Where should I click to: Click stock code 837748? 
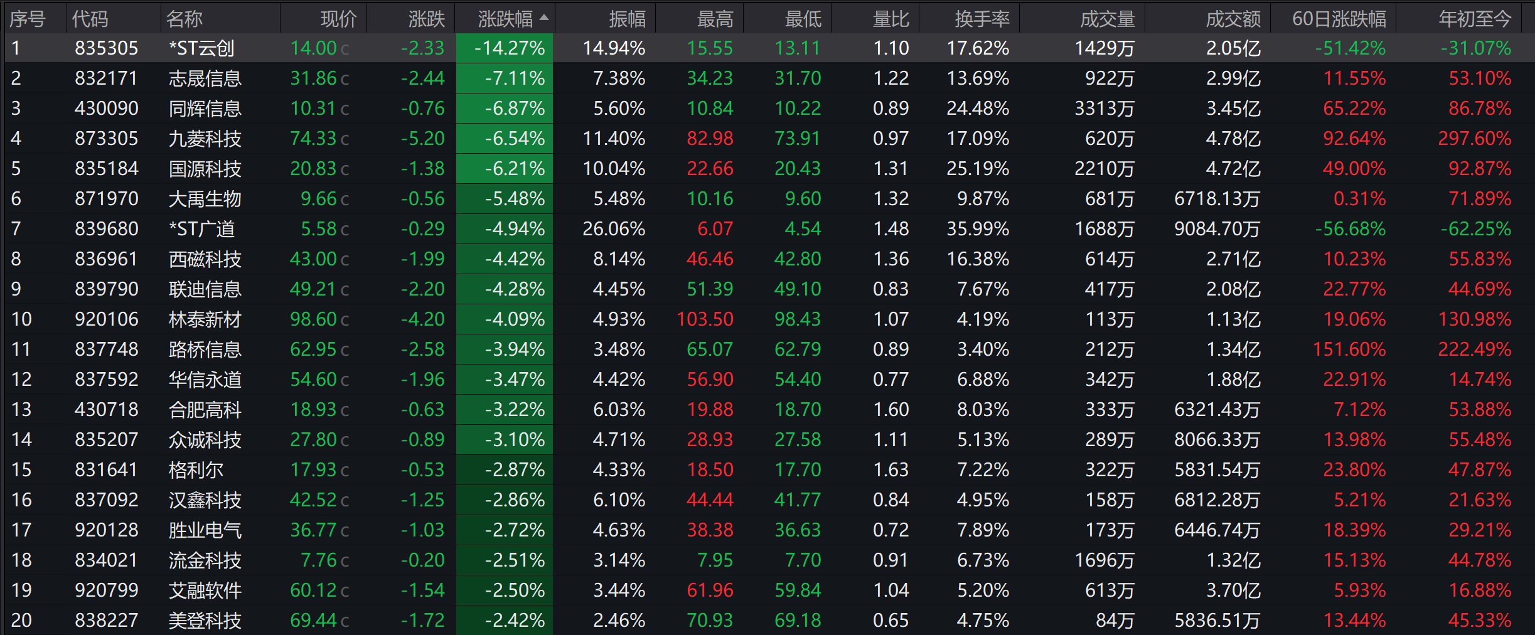pyautogui.click(x=106, y=350)
